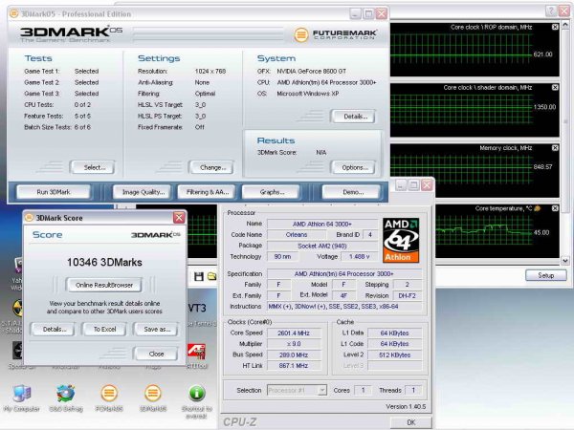Click the Voltage field showing 1.488 v
This screenshot has width=574, height=430.
[359, 256]
